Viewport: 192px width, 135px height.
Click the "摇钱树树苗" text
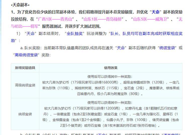point(83,88)
